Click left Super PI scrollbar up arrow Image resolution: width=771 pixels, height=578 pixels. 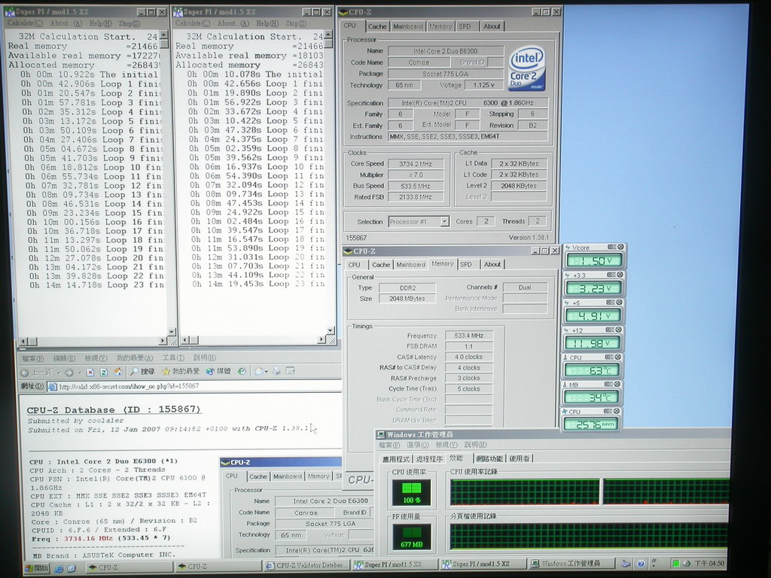coord(163,35)
